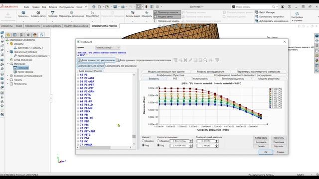Viewport: 319px width, 179px height.
Task: Switch to Теплоемкость tab
Action: 199,79
